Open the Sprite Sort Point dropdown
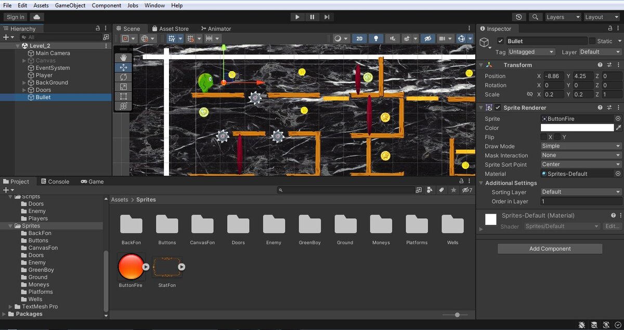This screenshot has width=624, height=330. [x=581, y=164]
